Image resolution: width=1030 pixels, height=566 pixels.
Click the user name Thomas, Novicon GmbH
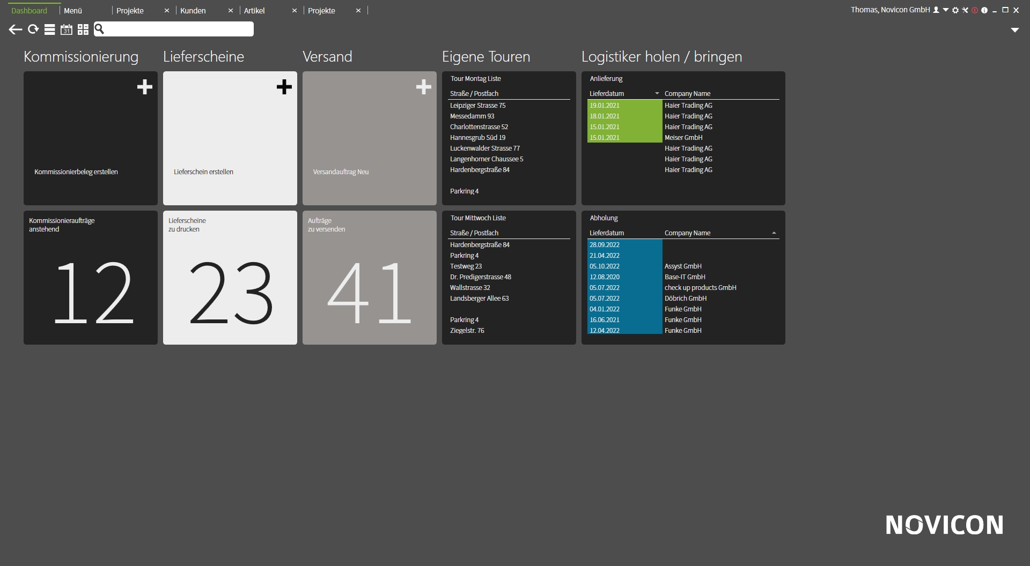pyautogui.click(x=890, y=10)
